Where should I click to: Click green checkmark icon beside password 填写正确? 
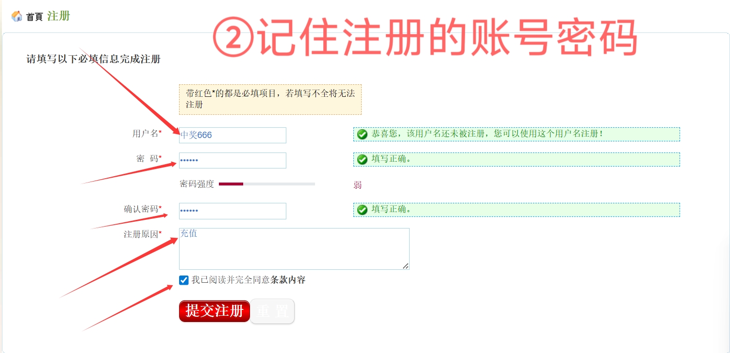click(362, 159)
